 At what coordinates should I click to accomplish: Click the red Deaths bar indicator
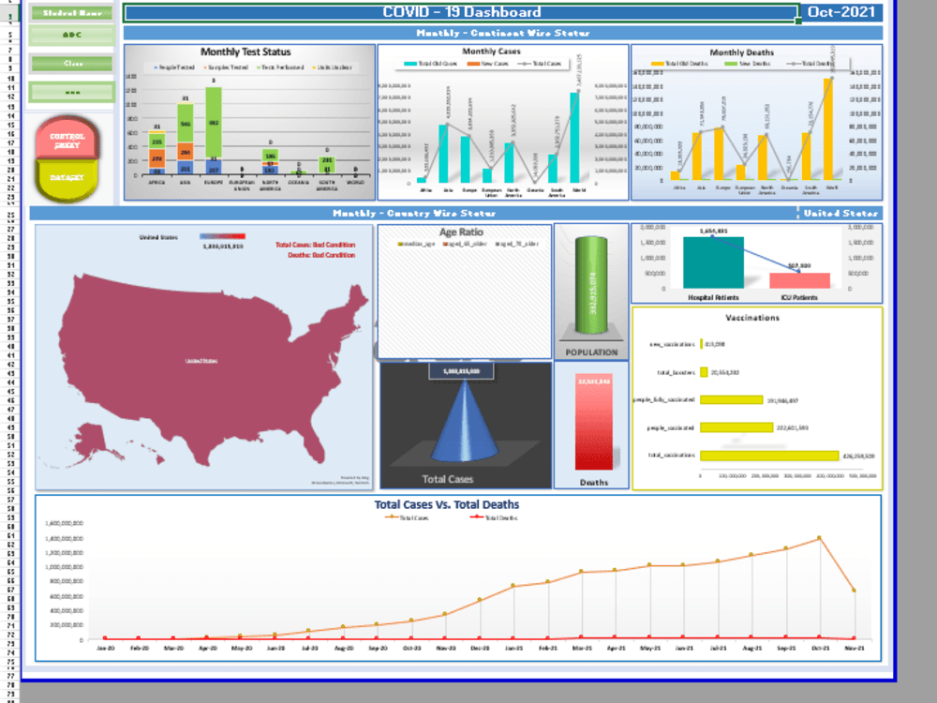tap(592, 422)
